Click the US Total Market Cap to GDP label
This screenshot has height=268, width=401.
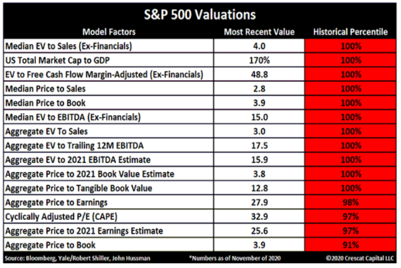[63, 60]
